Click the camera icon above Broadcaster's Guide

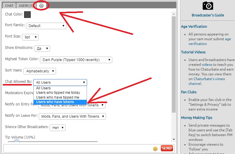[208, 5]
